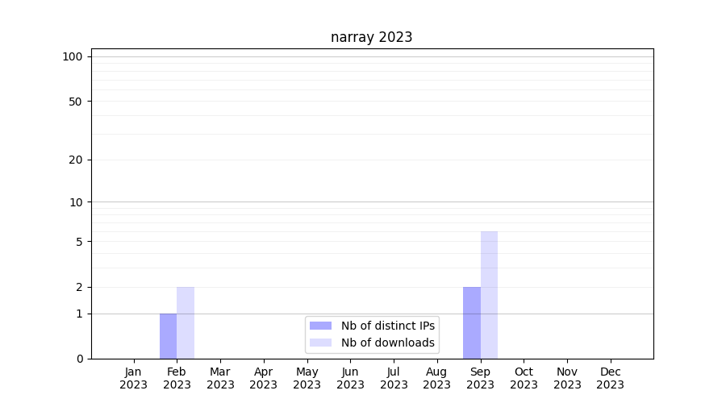Click the 'Nb of downloads' legend swatch

point(320,343)
